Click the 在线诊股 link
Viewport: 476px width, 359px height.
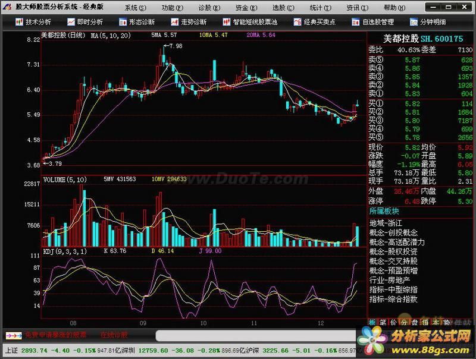click(114, 335)
